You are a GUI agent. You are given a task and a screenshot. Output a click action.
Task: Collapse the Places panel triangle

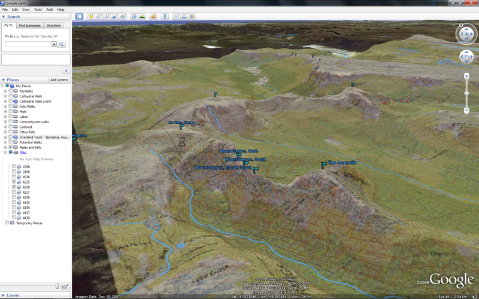4,80
